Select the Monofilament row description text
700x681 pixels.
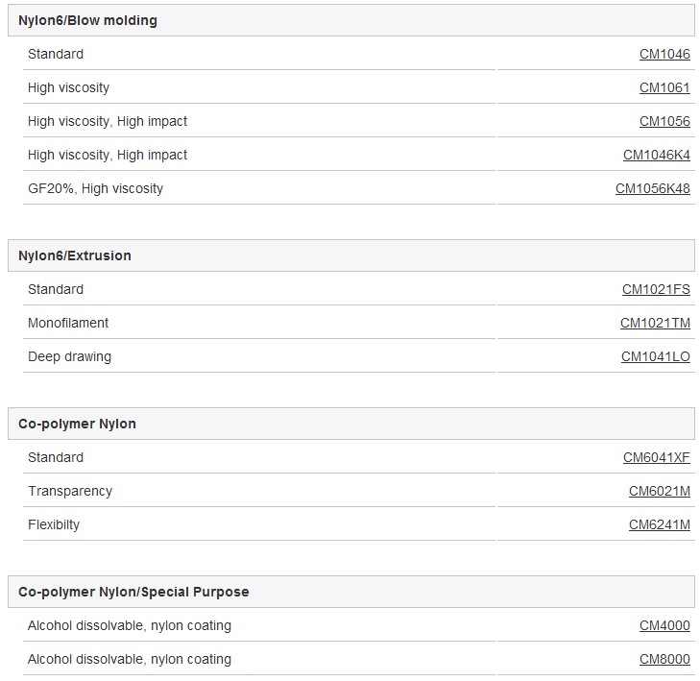point(68,323)
